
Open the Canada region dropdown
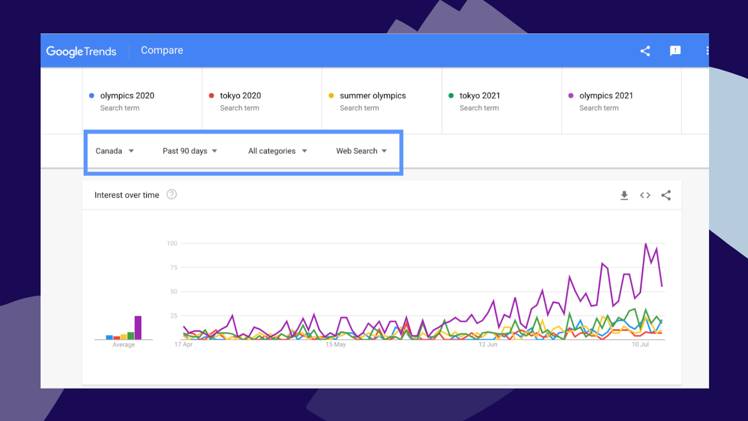[115, 151]
